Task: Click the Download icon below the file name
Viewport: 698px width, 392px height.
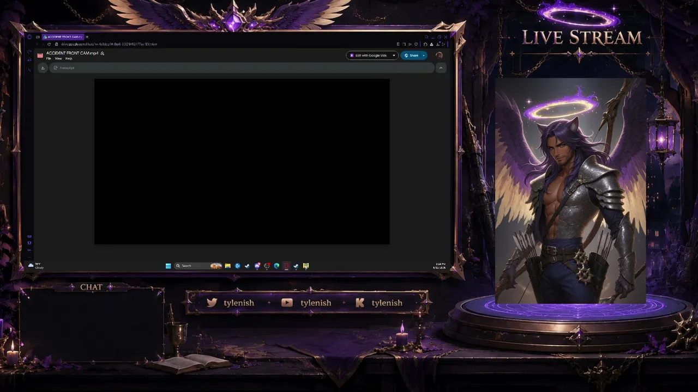Action: tap(43, 68)
